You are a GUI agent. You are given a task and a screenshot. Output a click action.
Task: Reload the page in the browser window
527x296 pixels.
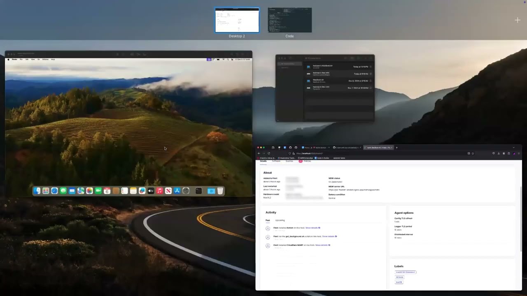click(x=269, y=153)
